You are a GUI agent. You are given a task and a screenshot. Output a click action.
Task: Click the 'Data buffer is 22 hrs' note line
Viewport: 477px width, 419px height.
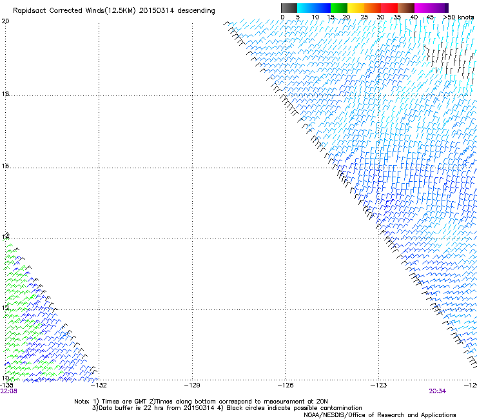click(x=227, y=408)
